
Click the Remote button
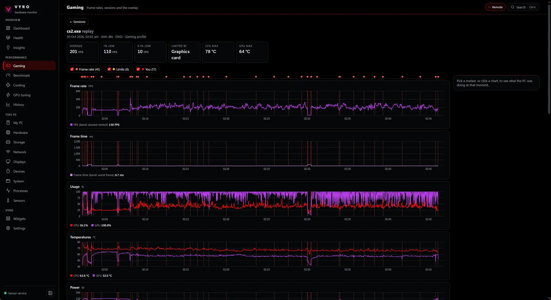coord(495,7)
